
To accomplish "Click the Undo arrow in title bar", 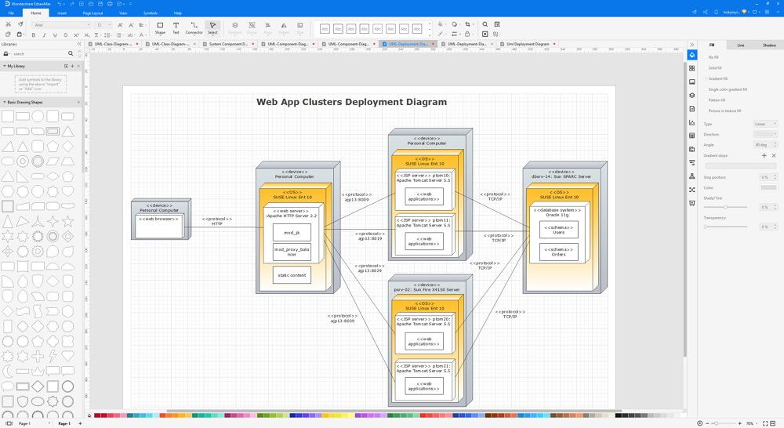I will tap(60, 4).
